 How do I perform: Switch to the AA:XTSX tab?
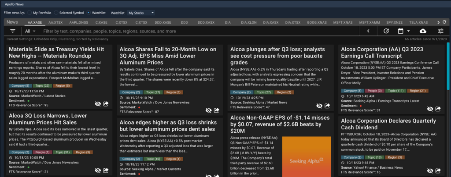55,22
